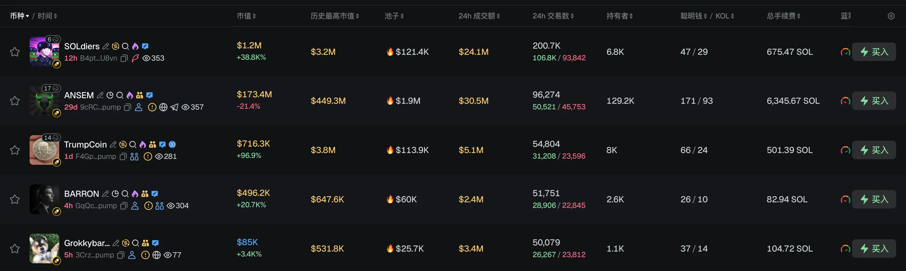Click the ANSEM market cap $173.4M

click(x=254, y=95)
